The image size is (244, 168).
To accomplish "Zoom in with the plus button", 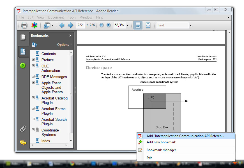I will point(109,25).
